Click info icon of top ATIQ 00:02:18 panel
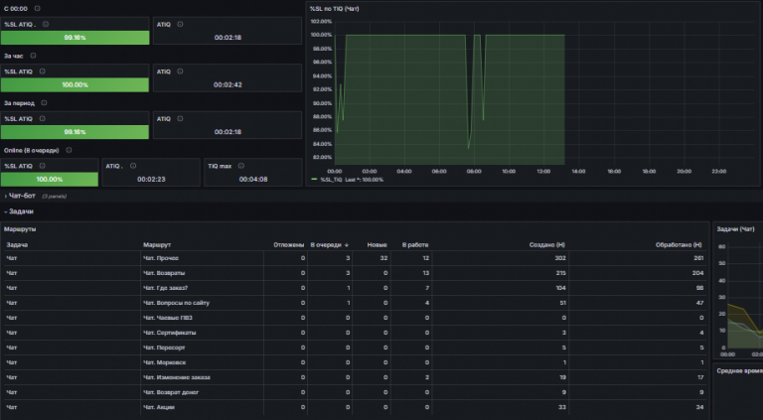The image size is (763, 420). click(x=180, y=24)
